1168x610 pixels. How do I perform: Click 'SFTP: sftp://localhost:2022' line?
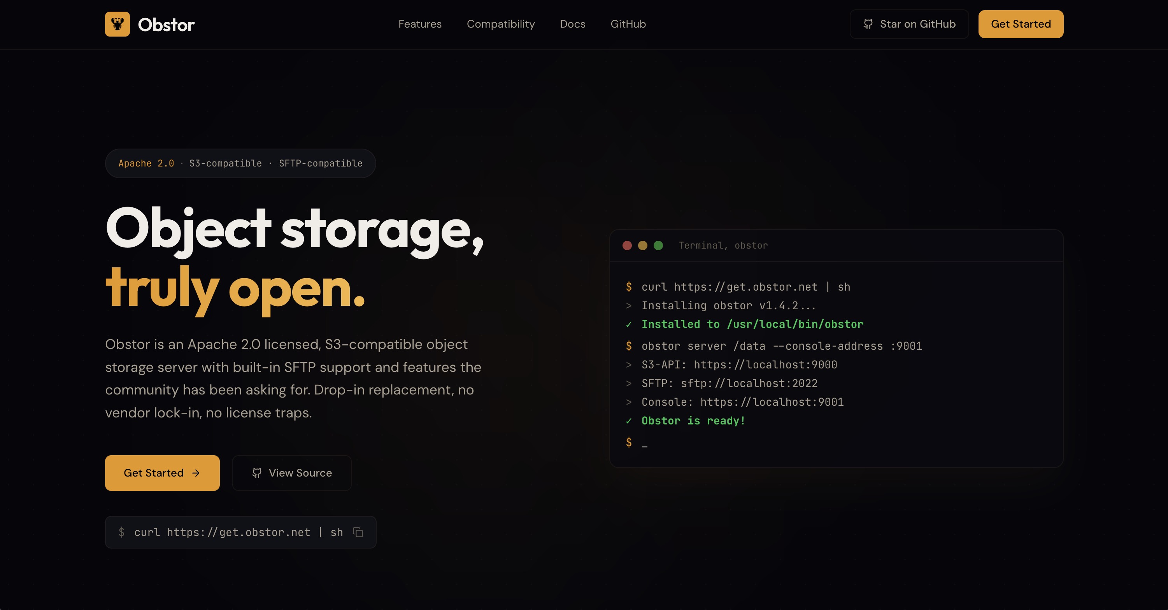click(730, 383)
